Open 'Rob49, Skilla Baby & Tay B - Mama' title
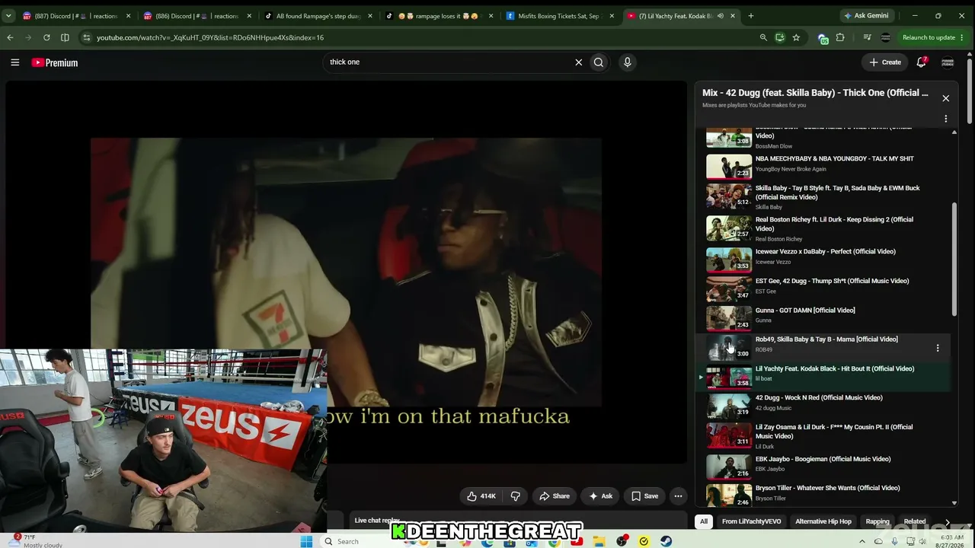This screenshot has width=975, height=548. click(x=826, y=339)
